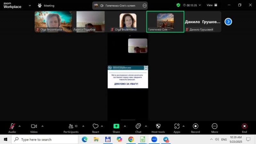Open screen share options ellipsis menu

(x=145, y=5)
